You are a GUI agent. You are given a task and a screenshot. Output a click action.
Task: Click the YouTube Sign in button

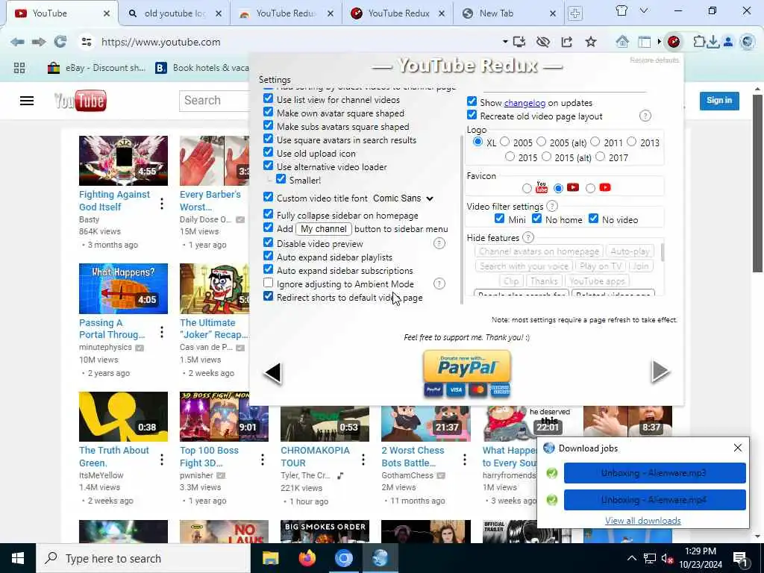(x=719, y=101)
